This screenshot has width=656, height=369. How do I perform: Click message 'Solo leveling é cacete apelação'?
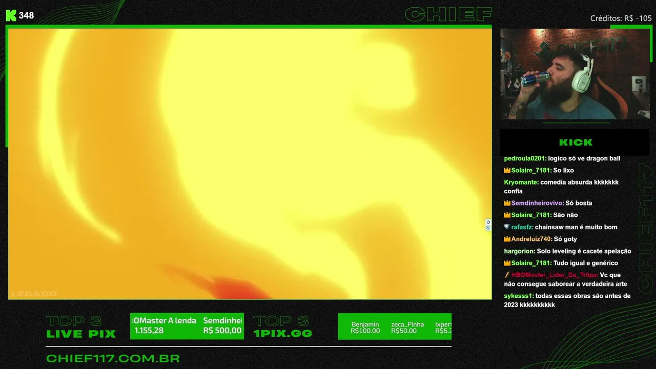pyautogui.click(x=584, y=251)
